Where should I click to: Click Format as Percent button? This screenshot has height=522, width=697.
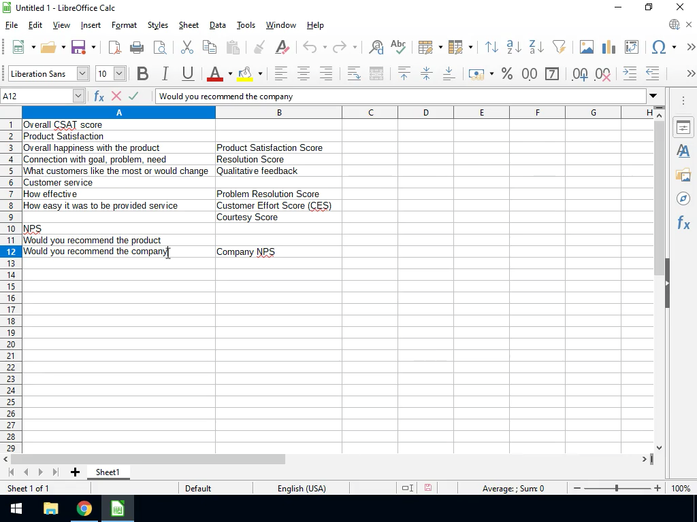tap(506, 73)
